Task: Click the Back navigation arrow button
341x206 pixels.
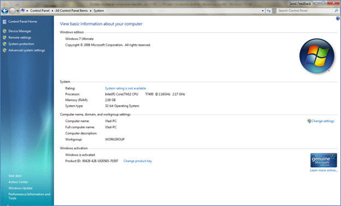Action: point(5,10)
